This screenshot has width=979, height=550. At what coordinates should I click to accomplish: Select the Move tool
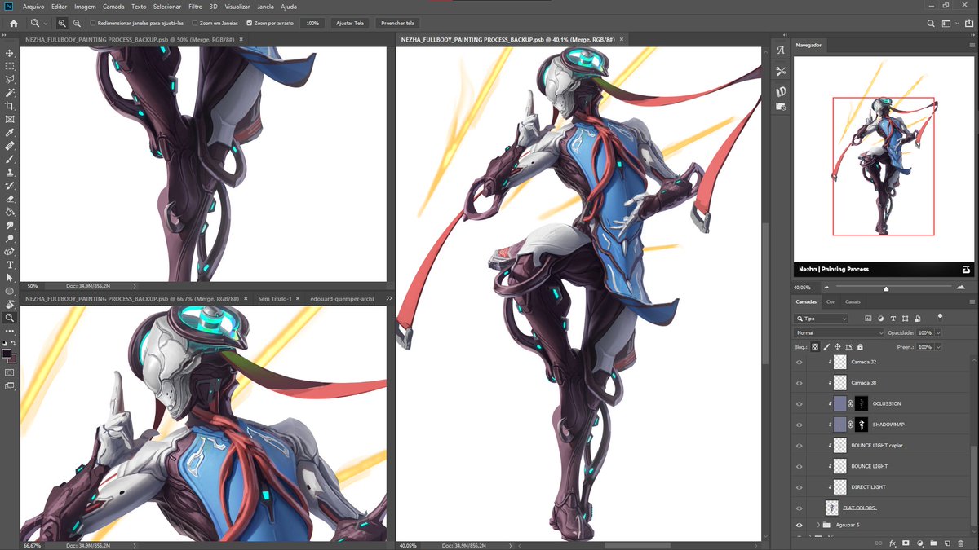[10, 53]
